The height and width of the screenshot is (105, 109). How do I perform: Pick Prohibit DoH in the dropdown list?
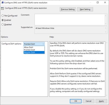click(x=34, y=50)
